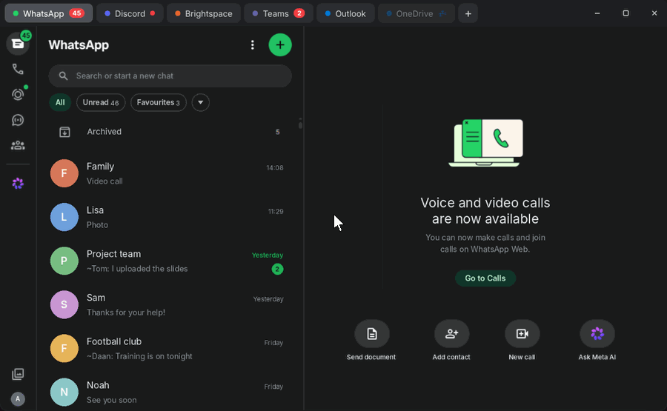
Task: Click the Archived box icon
Action: coord(64,132)
